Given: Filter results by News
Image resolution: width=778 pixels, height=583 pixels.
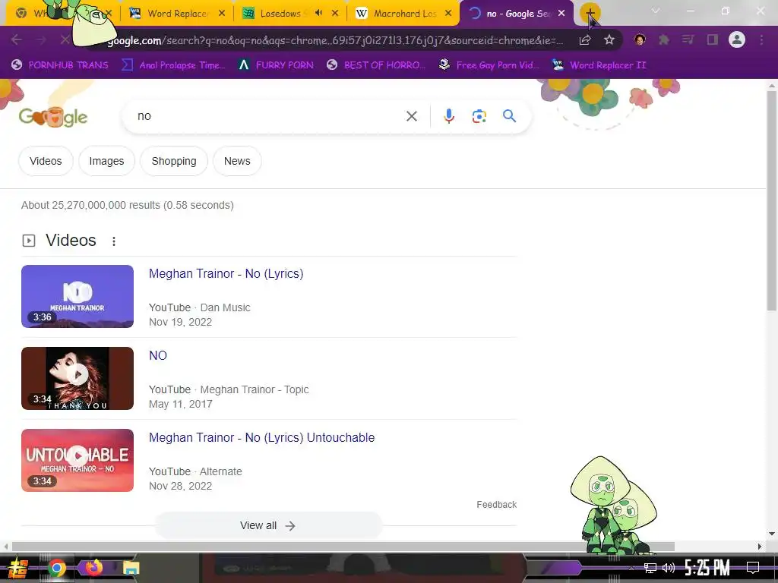Looking at the screenshot, I should click(237, 161).
